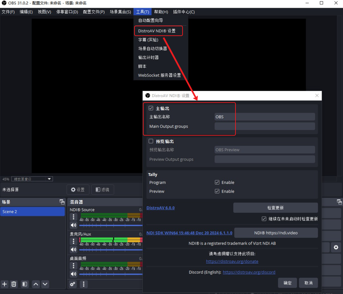Click the source 设置 button
The height and width of the screenshot is (294, 343).
tap(78, 189)
